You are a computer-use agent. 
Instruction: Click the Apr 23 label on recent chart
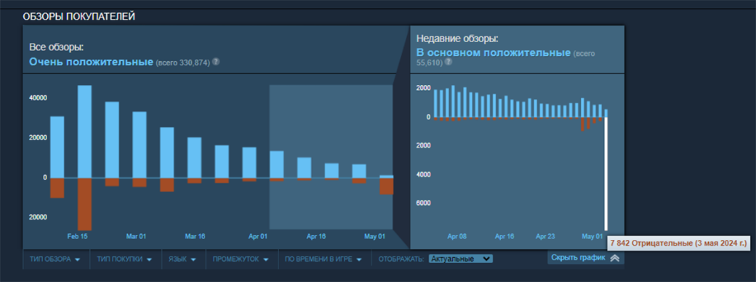[546, 237]
